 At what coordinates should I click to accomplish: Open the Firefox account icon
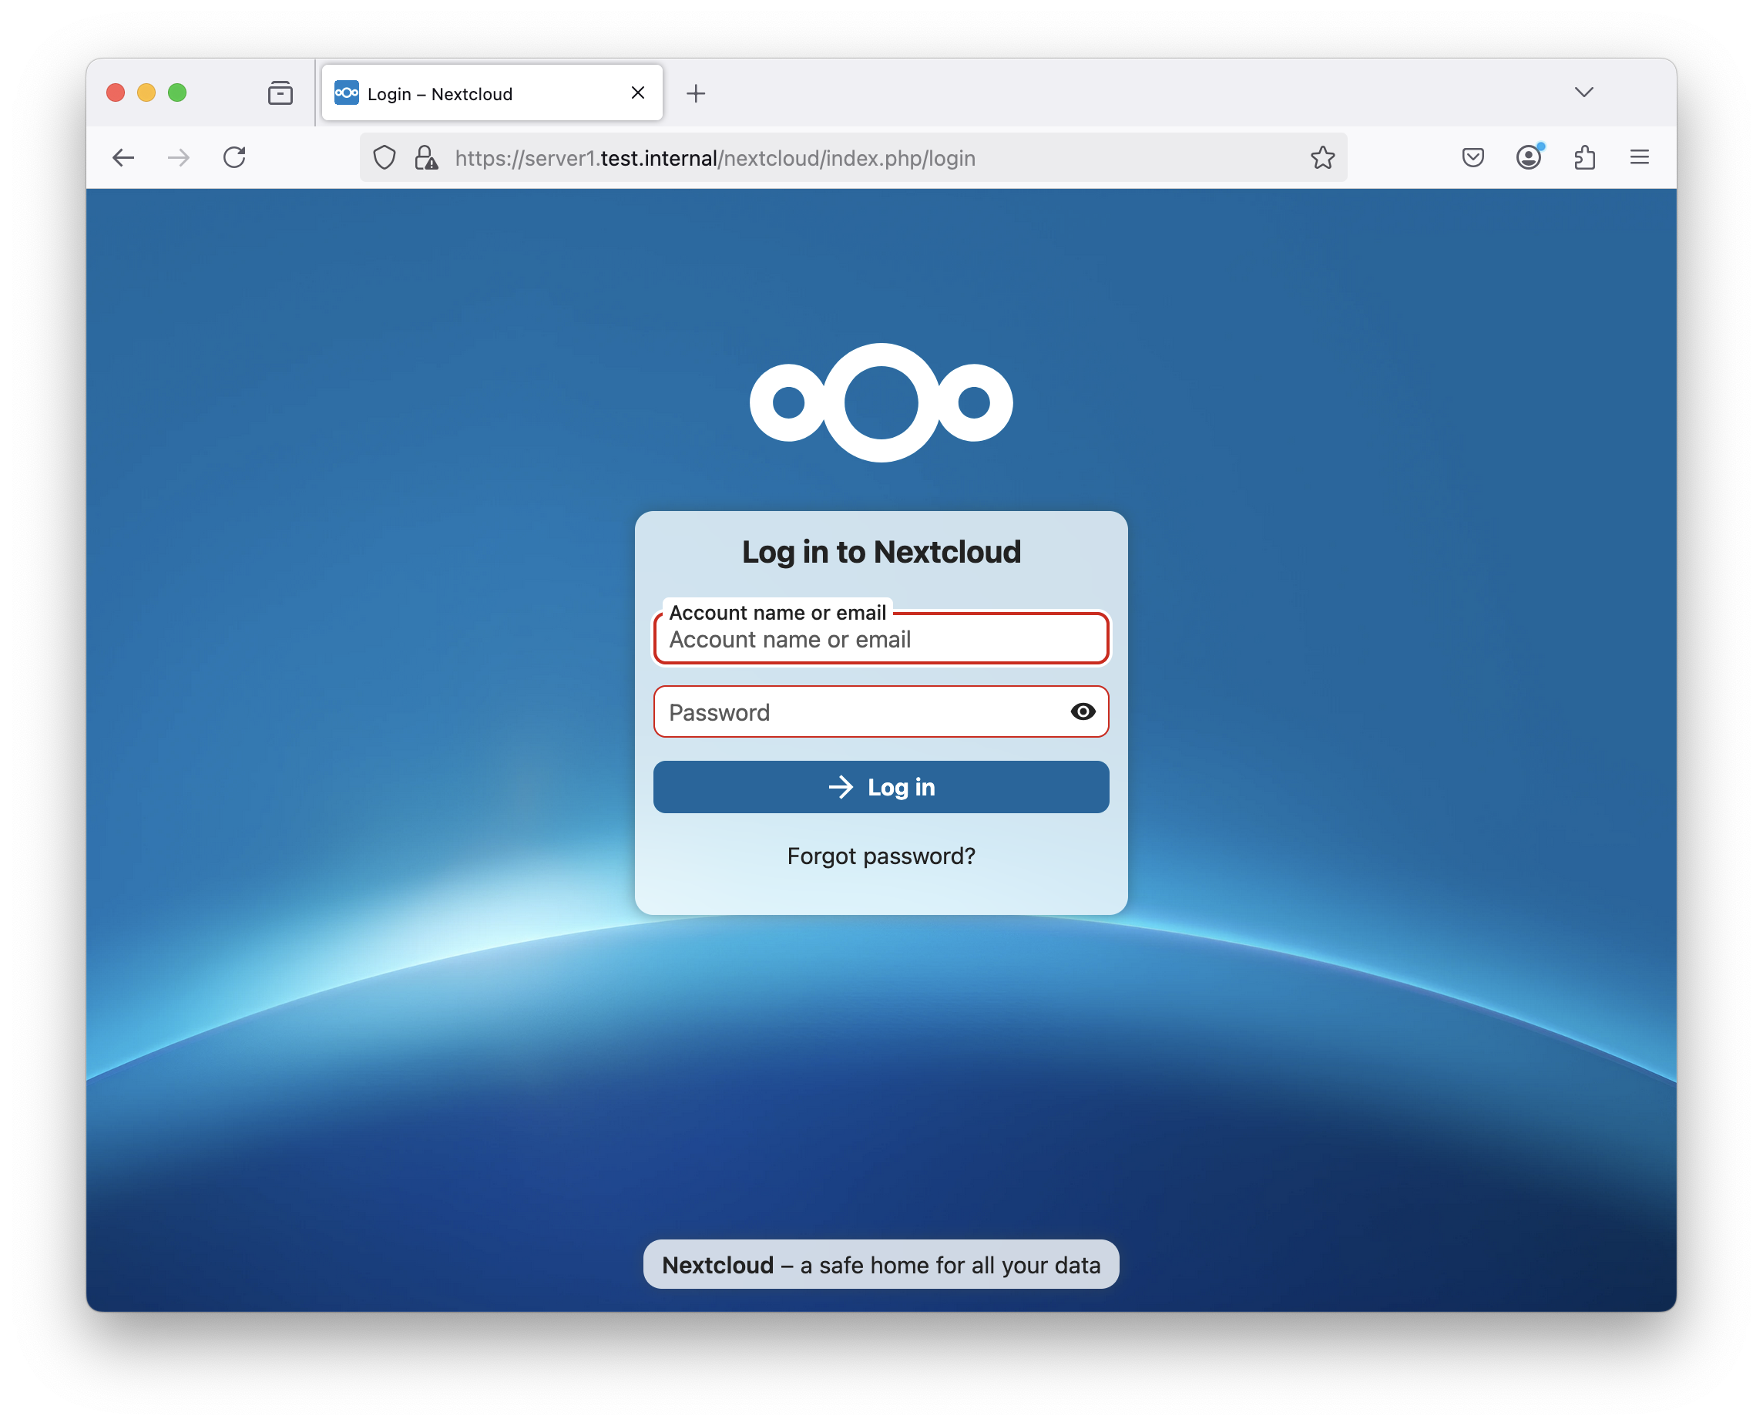point(1528,158)
